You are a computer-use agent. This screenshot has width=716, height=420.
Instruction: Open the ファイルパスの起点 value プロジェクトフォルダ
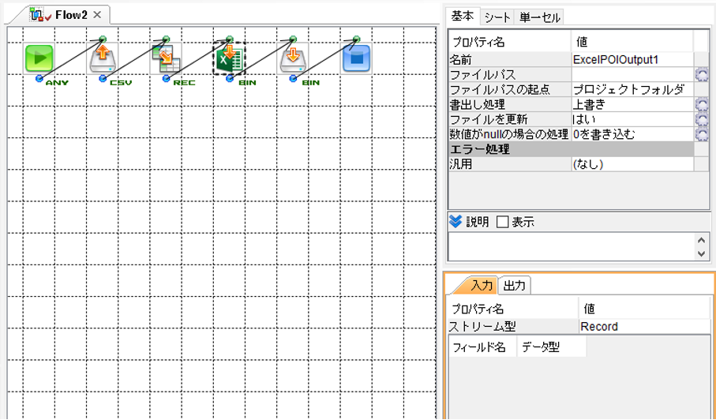(632, 89)
